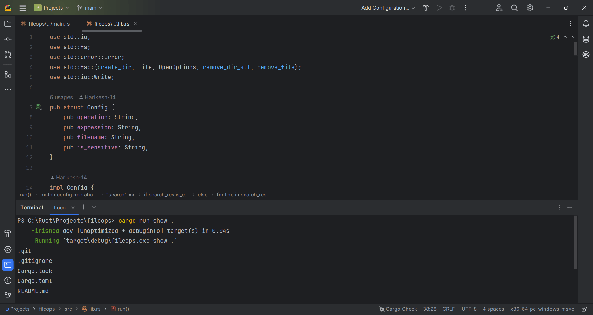Select the Local terminal tab
Viewport: 593px width, 315px height.
click(60, 208)
